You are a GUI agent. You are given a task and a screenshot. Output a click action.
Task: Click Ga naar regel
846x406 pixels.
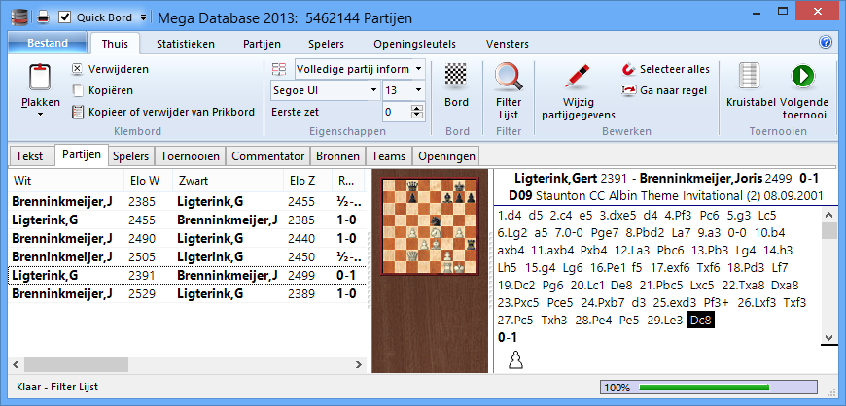point(665,90)
